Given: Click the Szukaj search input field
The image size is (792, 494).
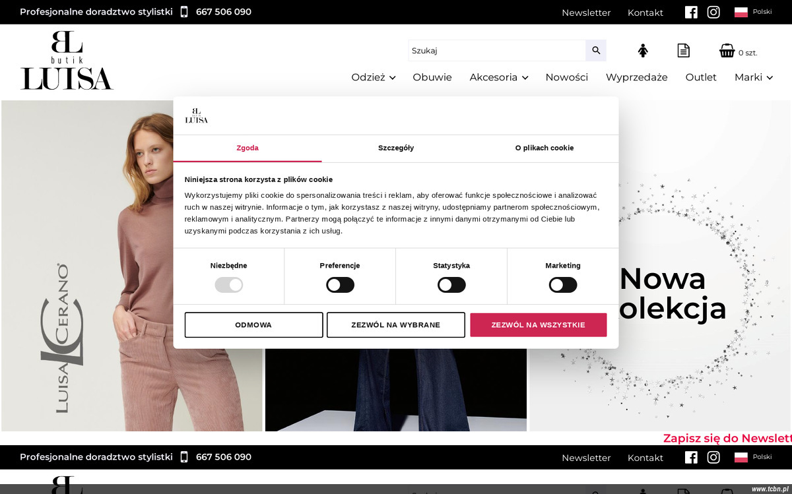Looking at the screenshot, I should point(497,50).
